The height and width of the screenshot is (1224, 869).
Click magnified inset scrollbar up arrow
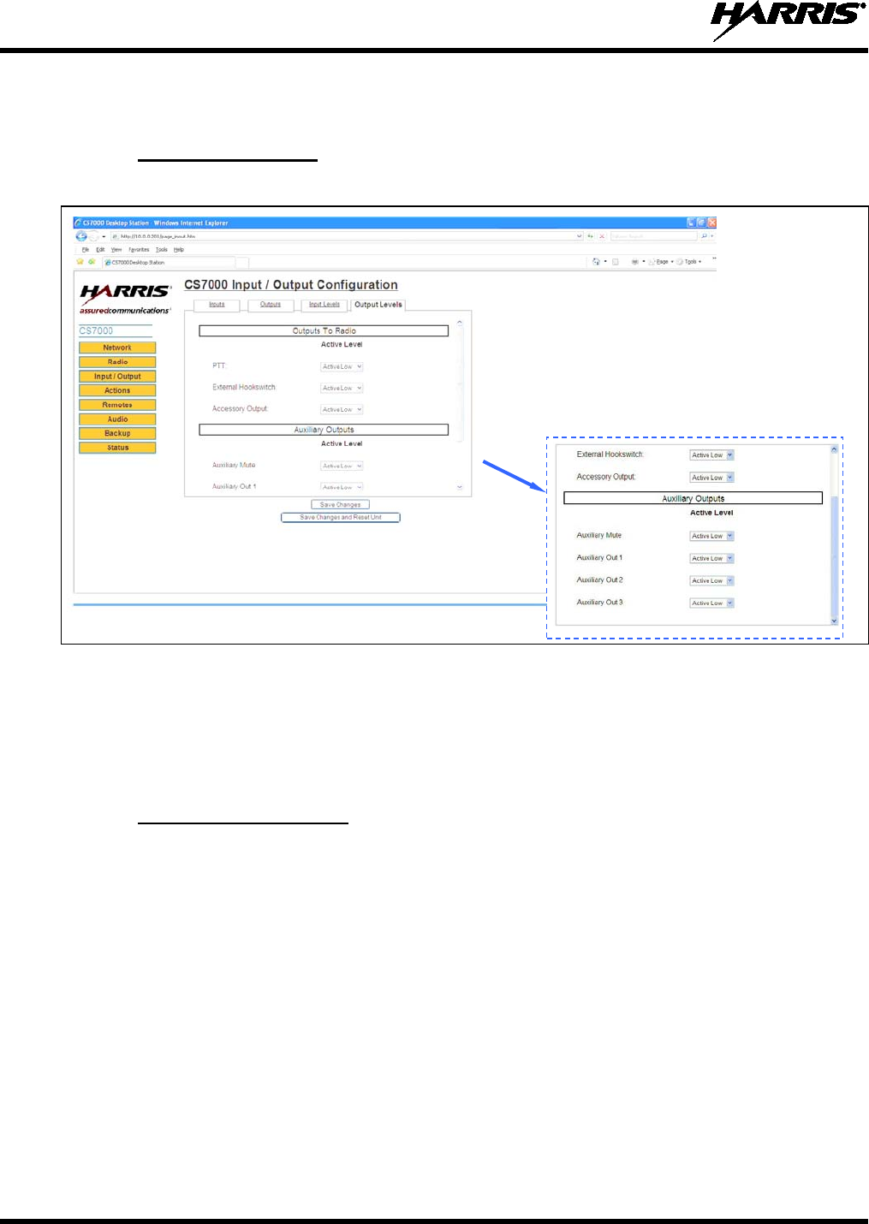pos(835,449)
